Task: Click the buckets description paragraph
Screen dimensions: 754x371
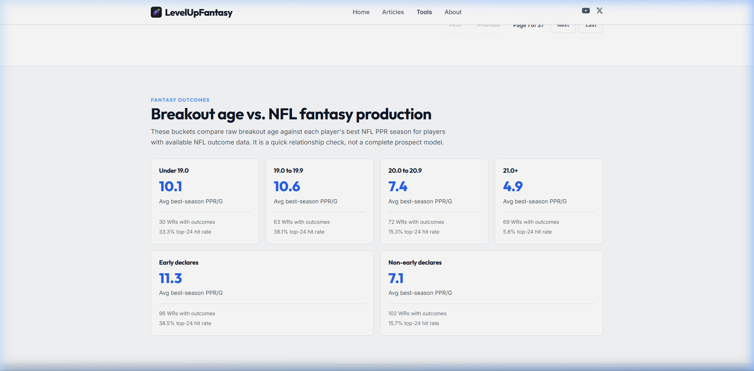Action: point(298,137)
